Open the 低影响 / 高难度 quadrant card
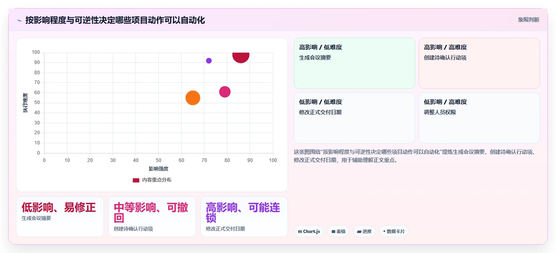This screenshot has height=253, width=556. 479,118
